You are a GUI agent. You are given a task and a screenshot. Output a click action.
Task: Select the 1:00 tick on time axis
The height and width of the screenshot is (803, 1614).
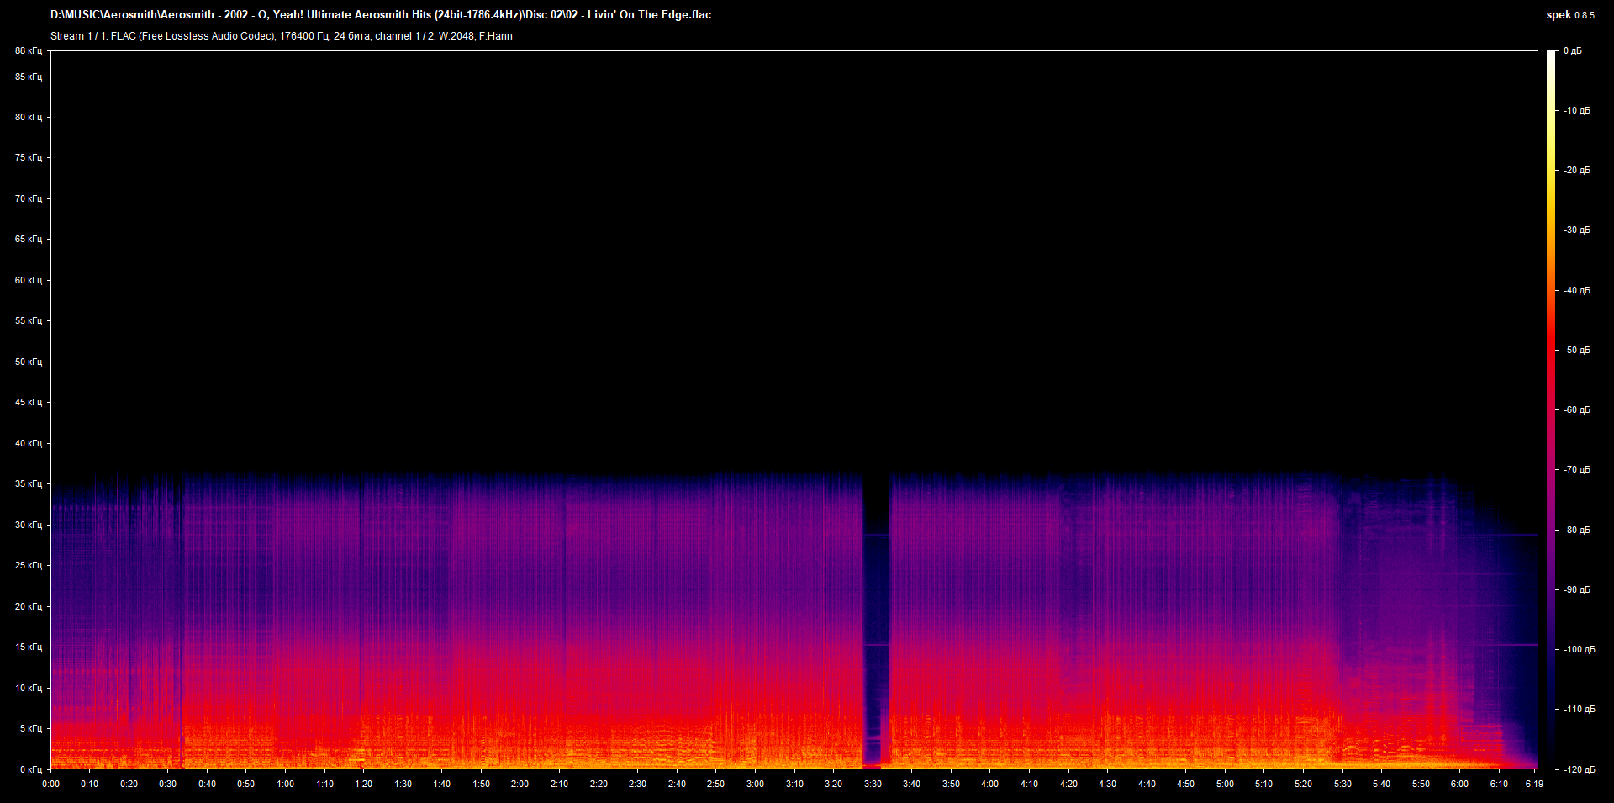(286, 784)
